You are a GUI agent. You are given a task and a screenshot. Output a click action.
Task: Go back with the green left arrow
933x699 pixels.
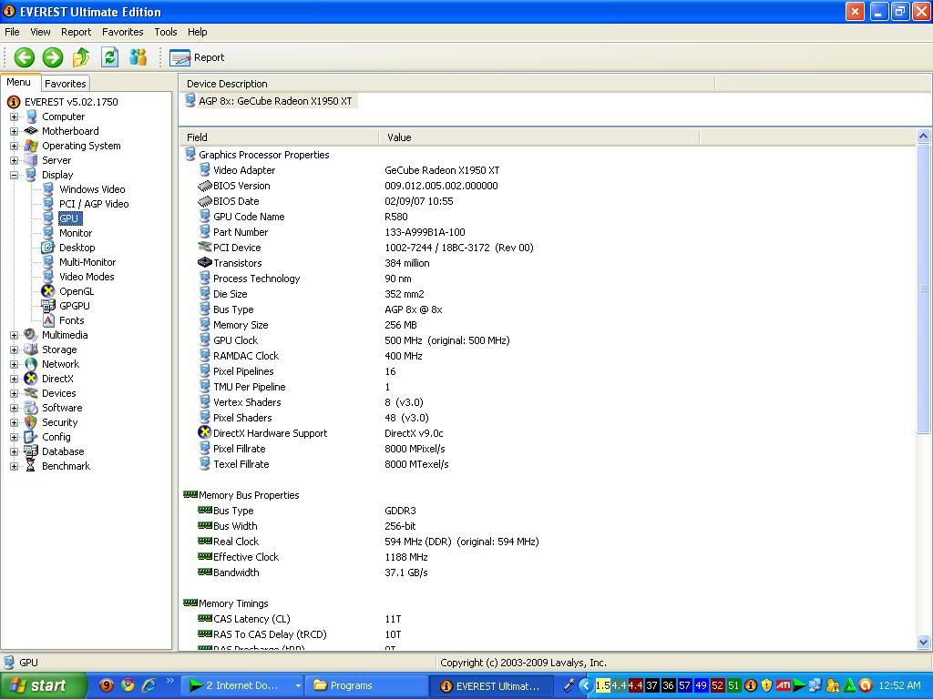pos(25,57)
